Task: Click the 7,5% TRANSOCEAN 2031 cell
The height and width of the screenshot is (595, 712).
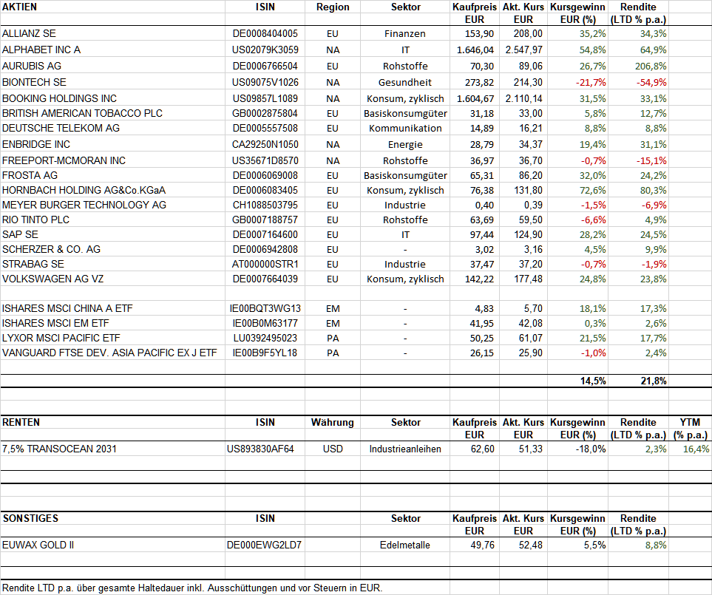Action: tap(112, 449)
